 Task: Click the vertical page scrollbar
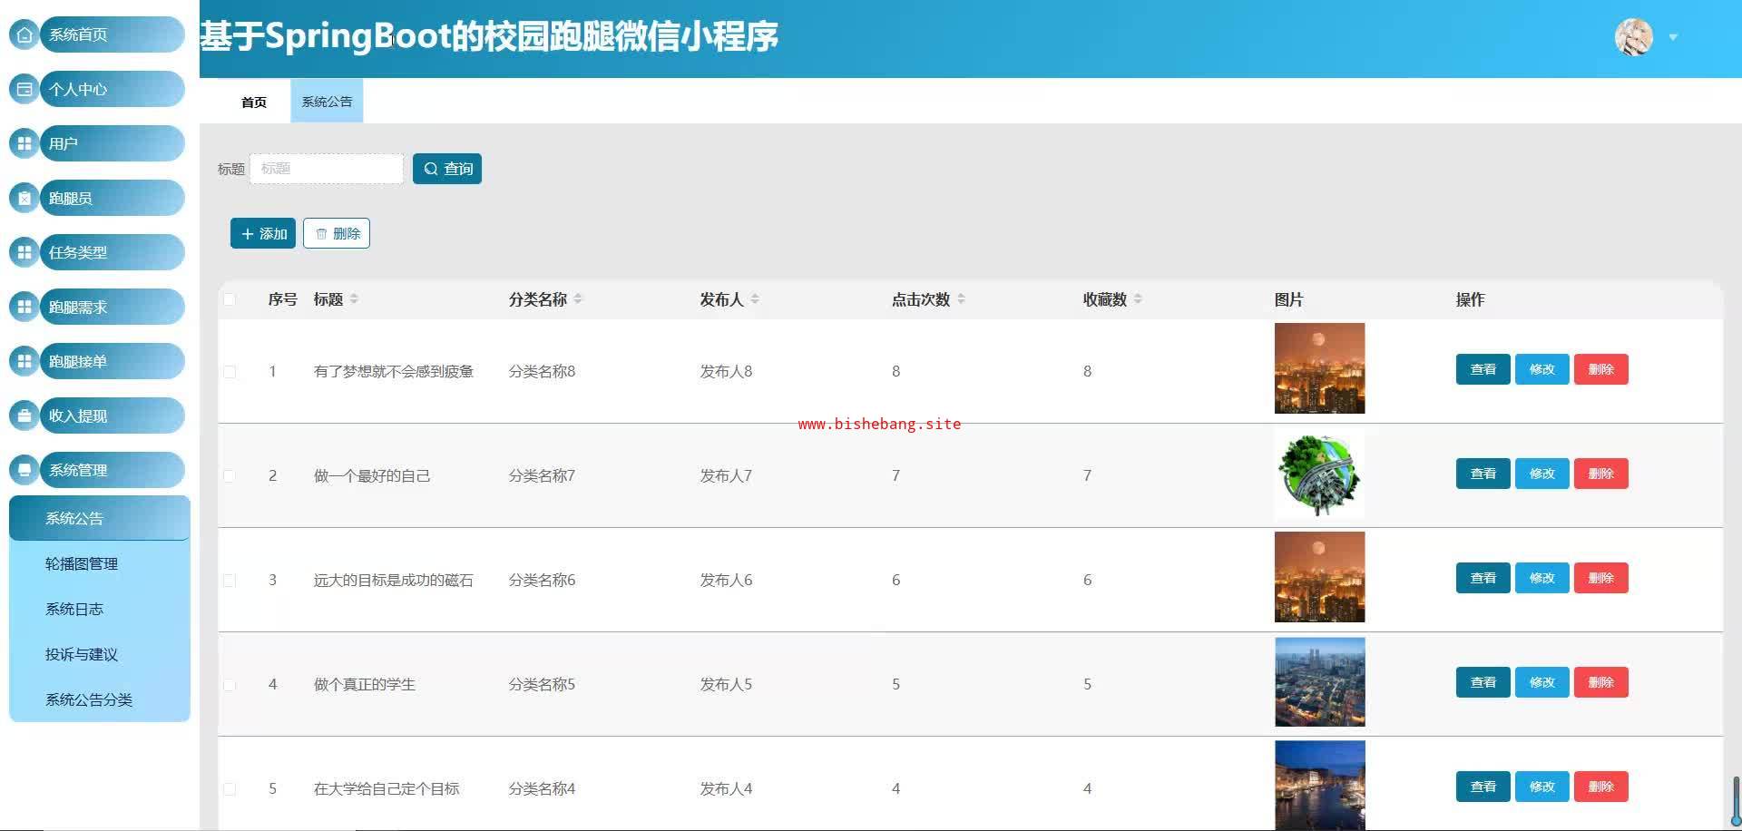coord(1736,800)
